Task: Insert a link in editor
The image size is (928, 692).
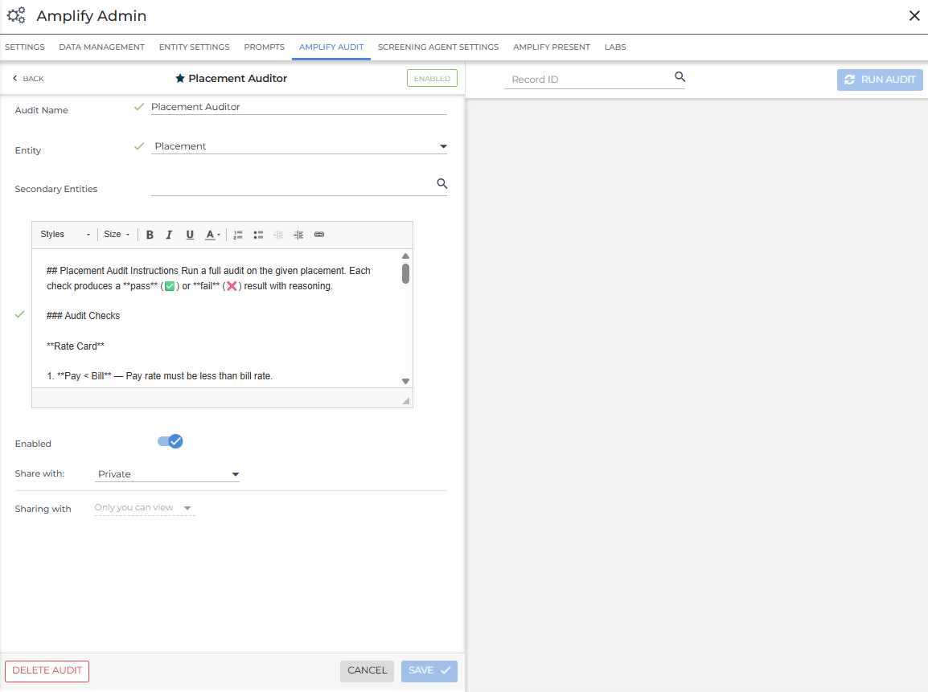Action: pyautogui.click(x=319, y=235)
